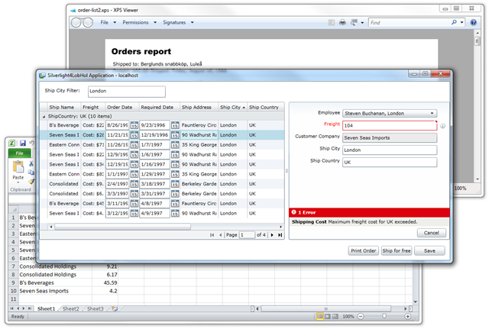Insert a new worksheet tab icon

point(114,308)
